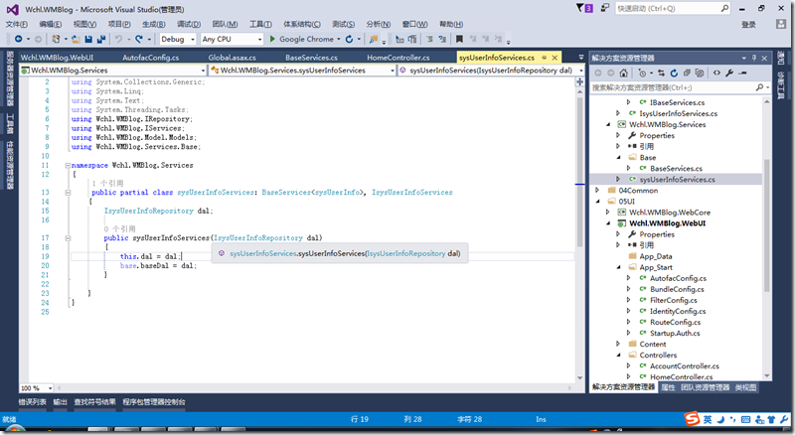Click the '1 个引用' CodeLens link
795x435 pixels.
[x=107, y=183]
